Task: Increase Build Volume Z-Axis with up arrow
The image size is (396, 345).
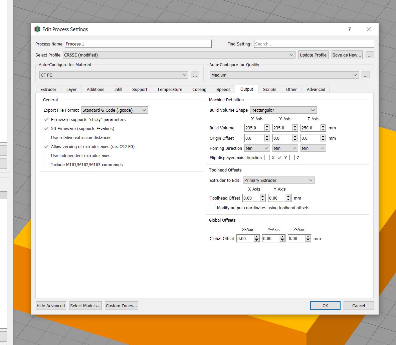Action: [323, 126]
